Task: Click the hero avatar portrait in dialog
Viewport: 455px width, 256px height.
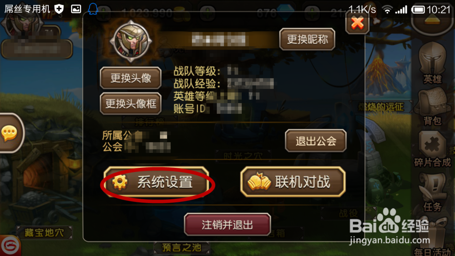Action: point(131,41)
